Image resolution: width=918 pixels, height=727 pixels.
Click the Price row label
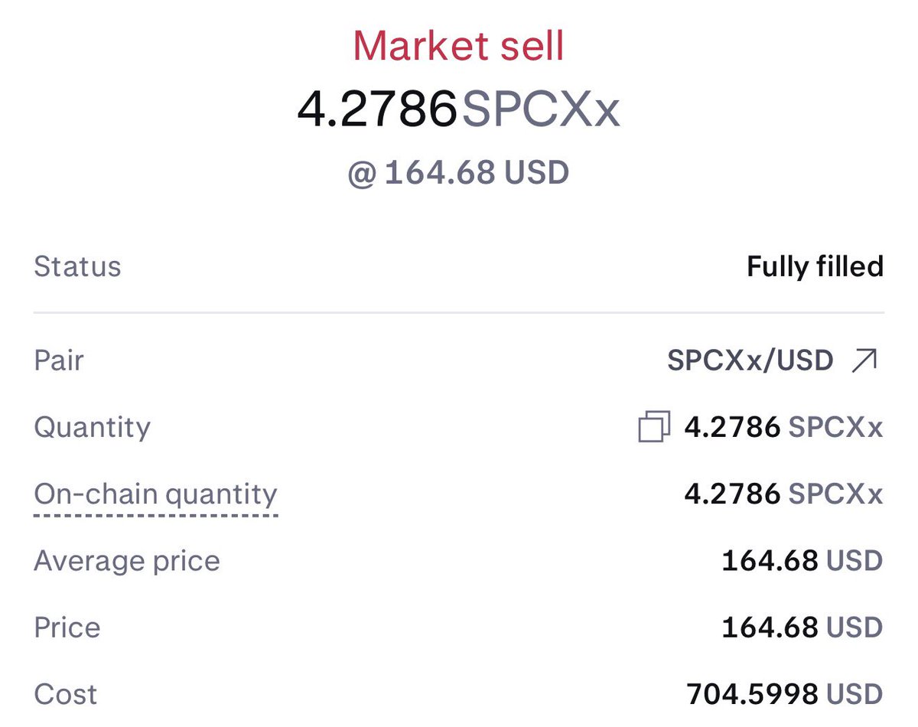(x=67, y=628)
